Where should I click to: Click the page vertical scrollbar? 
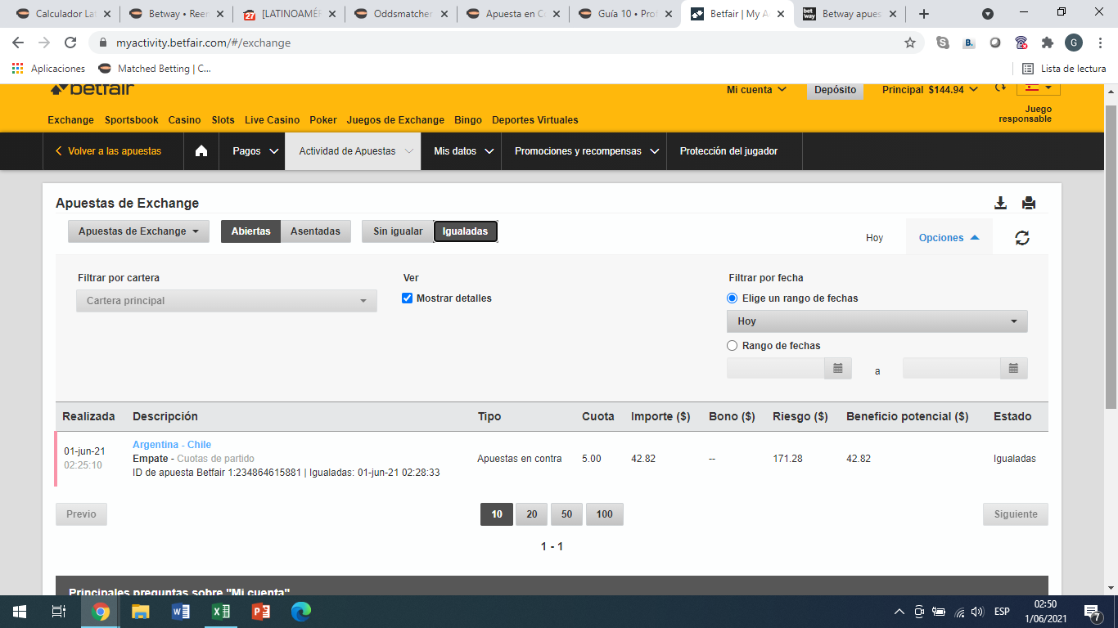click(x=1111, y=258)
